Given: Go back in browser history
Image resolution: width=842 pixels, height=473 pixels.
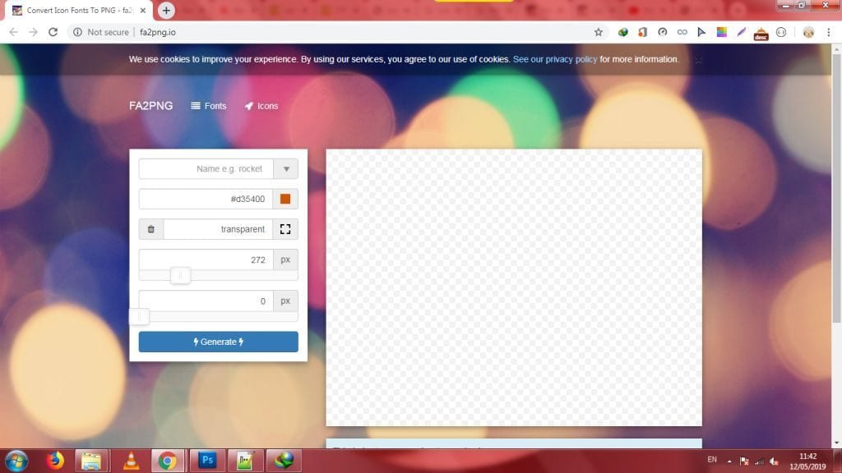Looking at the screenshot, I should coord(13,32).
